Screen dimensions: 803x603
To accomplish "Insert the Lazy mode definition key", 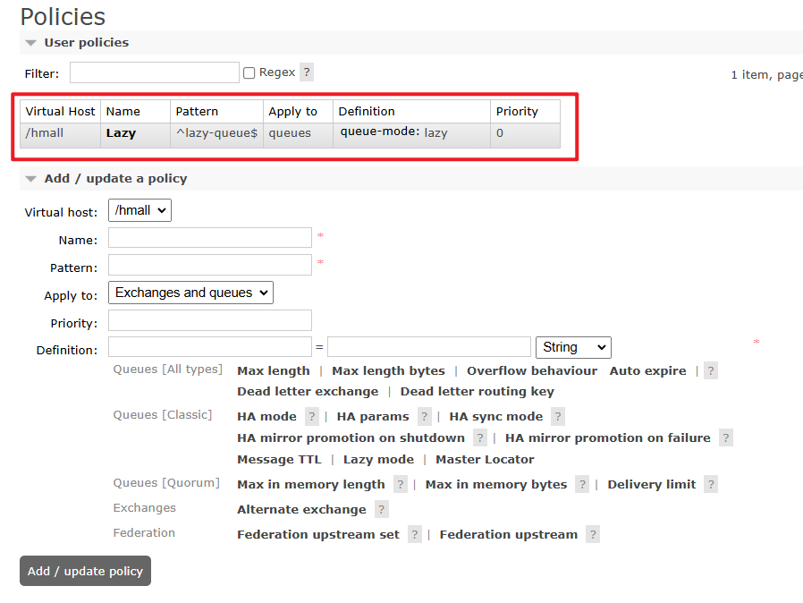I will pyautogui.click(x=378, y=460).
